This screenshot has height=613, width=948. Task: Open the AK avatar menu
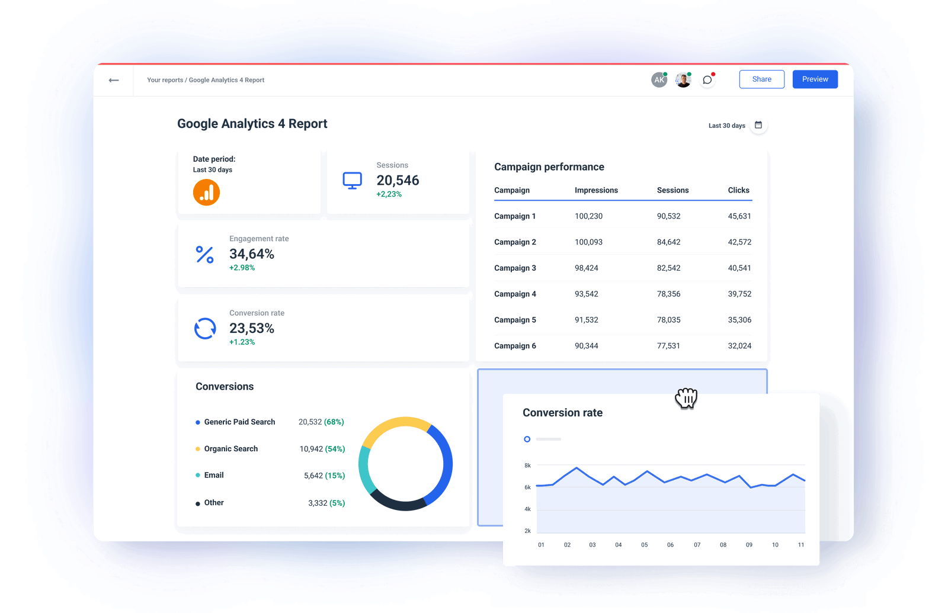(659, 79)
